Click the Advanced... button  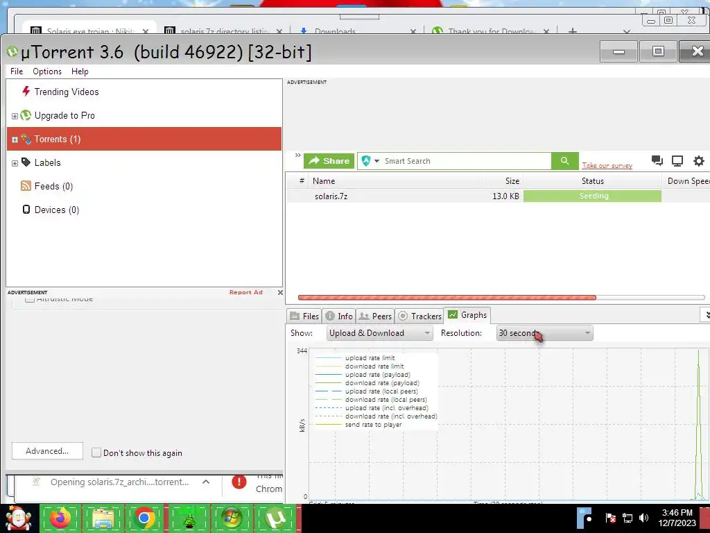pos(47,451)
